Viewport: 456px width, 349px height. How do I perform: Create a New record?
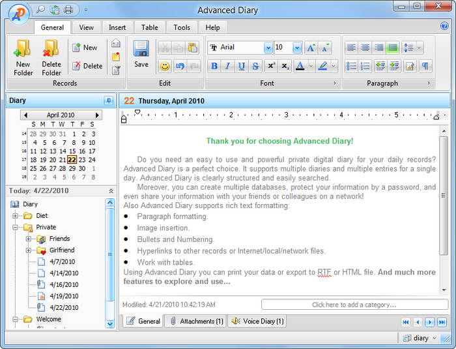click(85, 48)
